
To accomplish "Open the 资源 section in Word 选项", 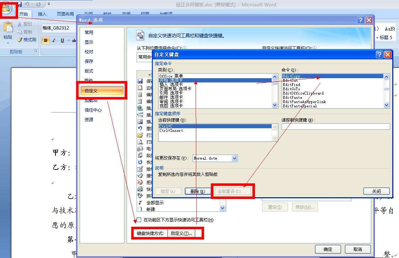I will 89,119.
